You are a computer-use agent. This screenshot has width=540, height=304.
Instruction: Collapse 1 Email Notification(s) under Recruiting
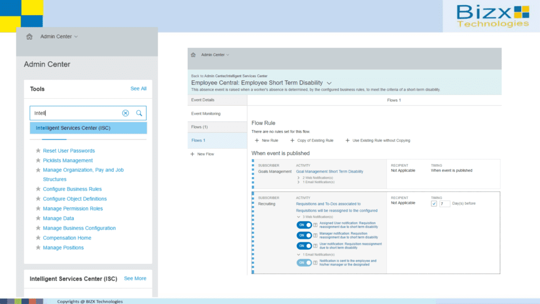(x=298, y=255)
